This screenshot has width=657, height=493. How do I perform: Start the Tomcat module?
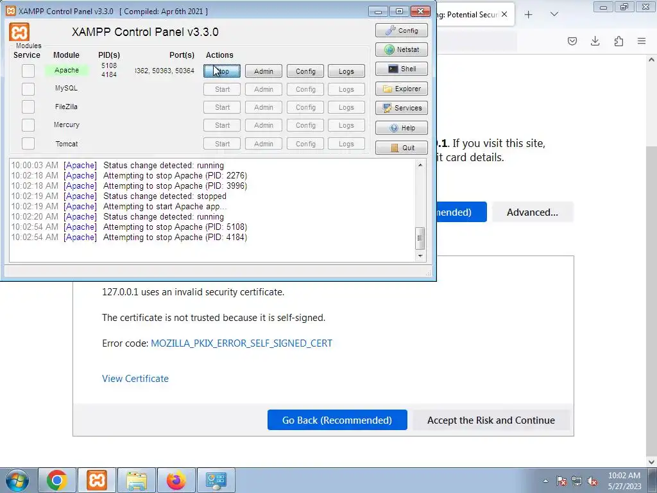point(222,144)
